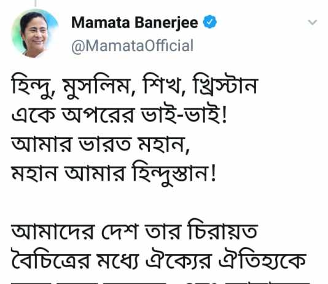Click the line আমার ভারত মহান,
The height and width of the screenshot is (284, 328).
(x=101, y=144)
